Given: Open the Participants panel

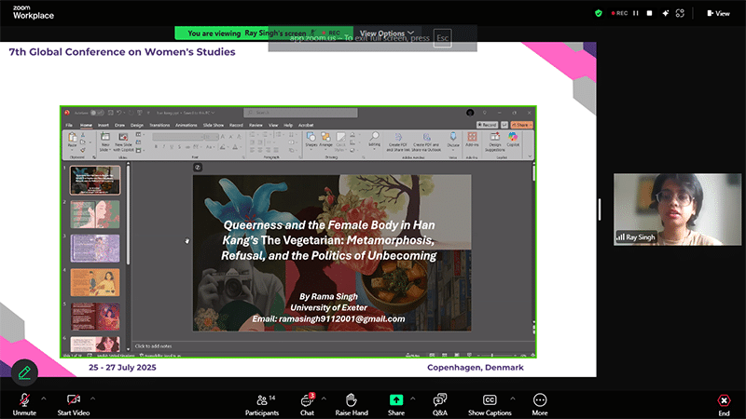Looking at the screenshot, I should [261, 399].
